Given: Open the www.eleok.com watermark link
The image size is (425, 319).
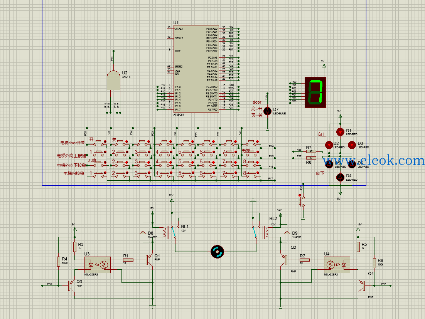Looking at the screenshot, I should (x=373, y=160).
